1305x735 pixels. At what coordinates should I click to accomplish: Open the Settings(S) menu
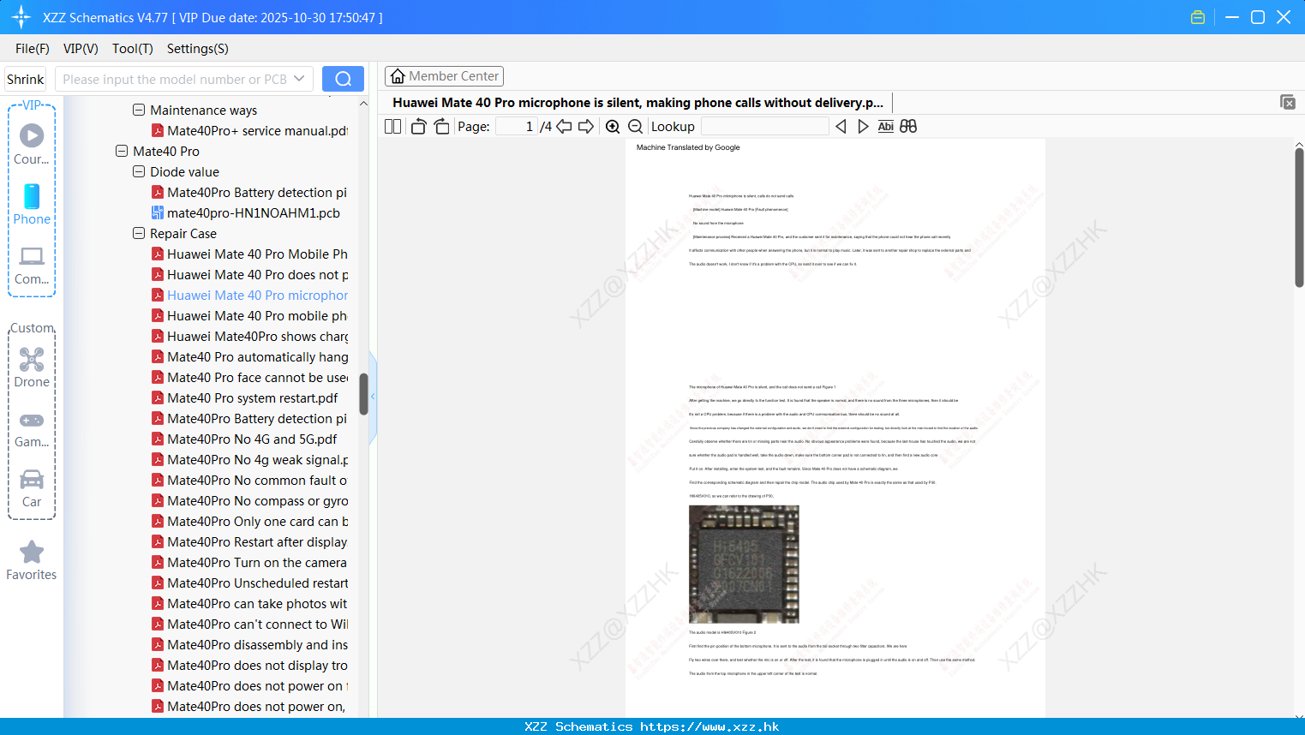198,49
